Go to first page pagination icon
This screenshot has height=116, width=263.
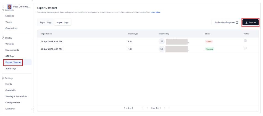143,108
